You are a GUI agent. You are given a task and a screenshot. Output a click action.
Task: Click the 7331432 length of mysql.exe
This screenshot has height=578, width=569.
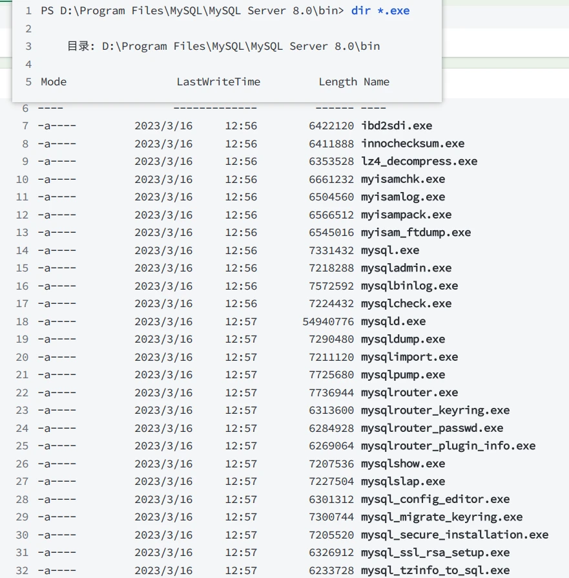pyautogui.click(x=331, y=250)
